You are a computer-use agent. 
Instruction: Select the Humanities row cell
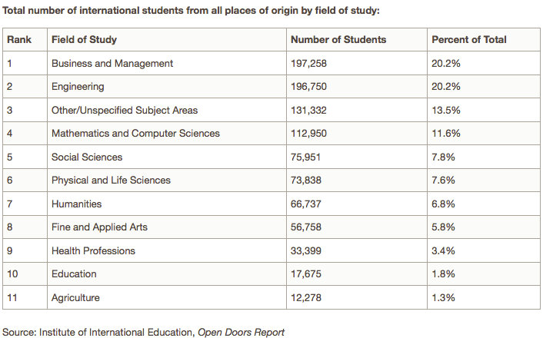pos(76,204)
